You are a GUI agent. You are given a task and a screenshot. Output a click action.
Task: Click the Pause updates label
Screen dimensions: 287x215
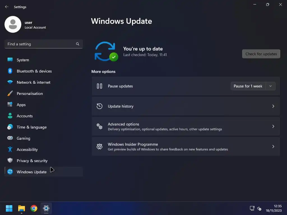point(120,86)
